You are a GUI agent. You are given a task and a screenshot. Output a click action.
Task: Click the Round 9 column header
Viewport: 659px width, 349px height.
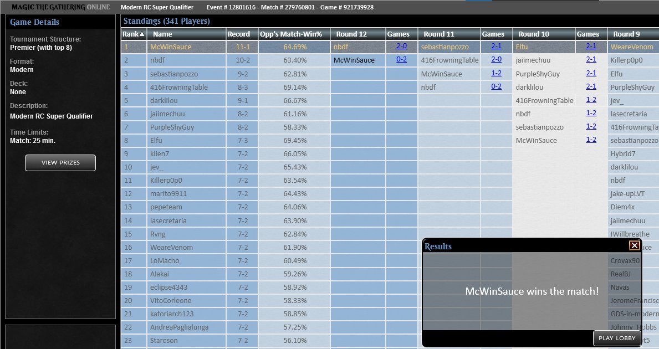click(x=633, y=34)
